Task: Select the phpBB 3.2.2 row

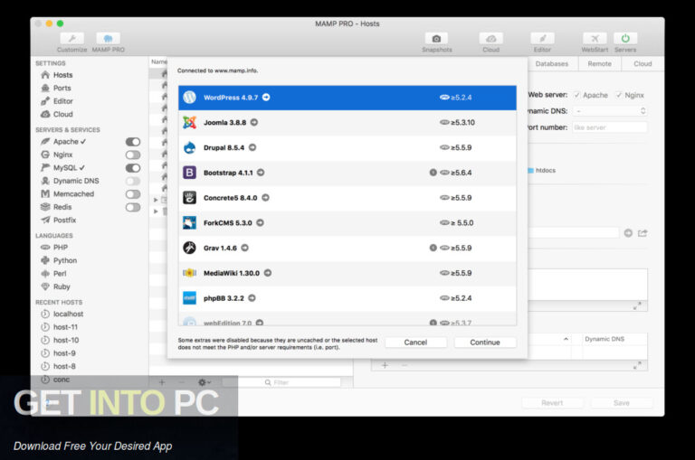Action: click(x=347, y=298)
